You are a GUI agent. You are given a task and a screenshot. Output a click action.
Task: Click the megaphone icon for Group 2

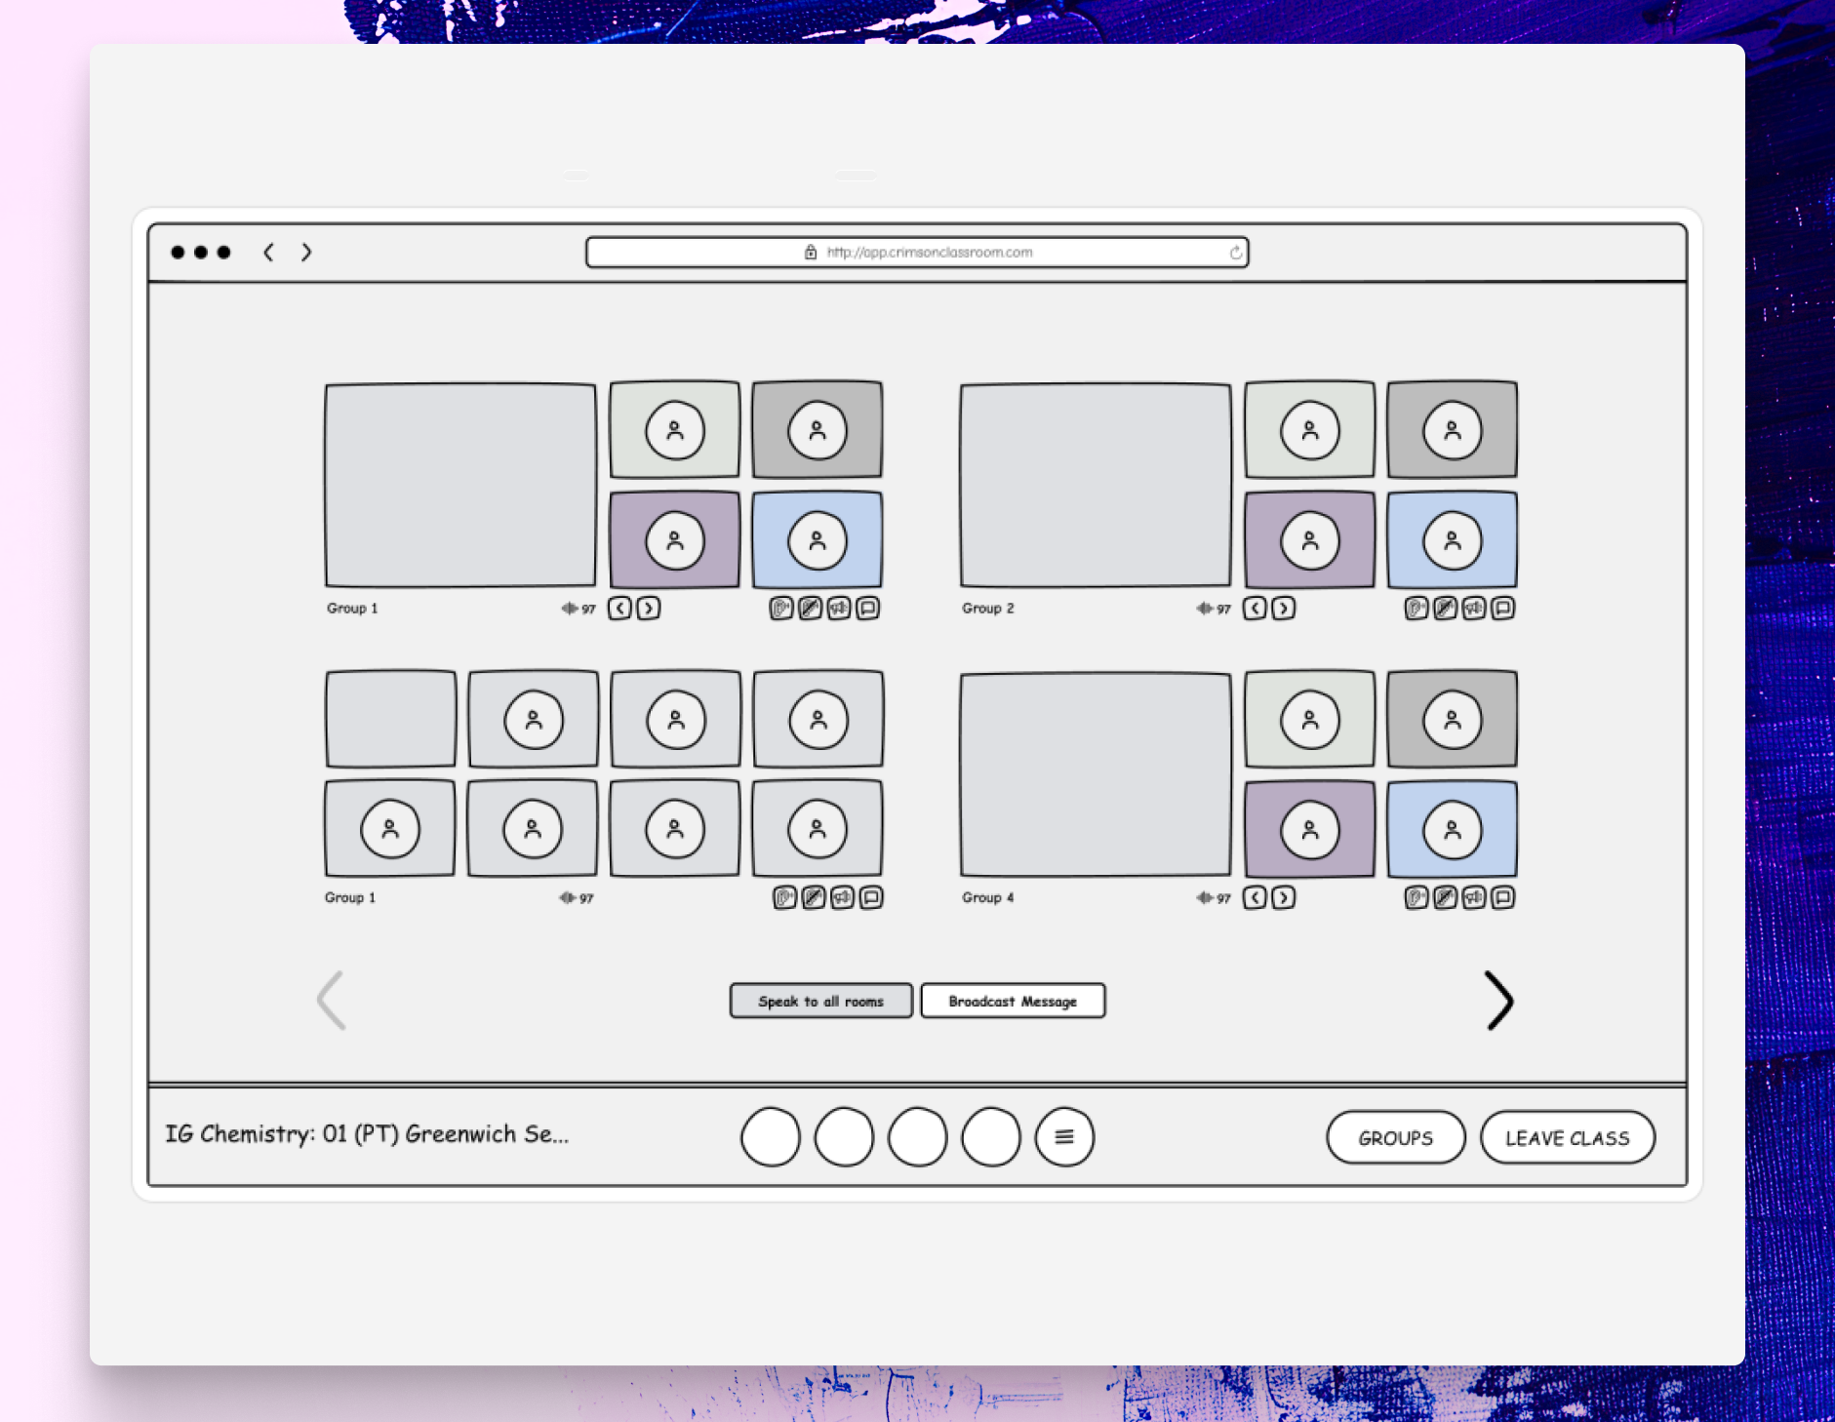click(x=1474, y=609)
